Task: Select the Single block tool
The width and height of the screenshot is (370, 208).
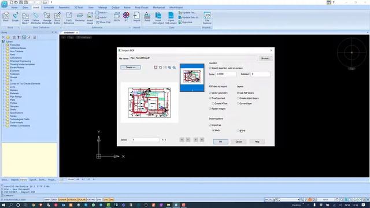Action: coord(15,17)
